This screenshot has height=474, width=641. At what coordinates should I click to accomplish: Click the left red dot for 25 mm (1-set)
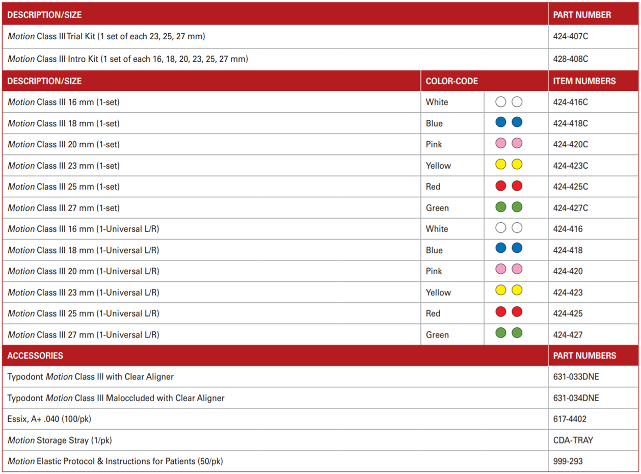pos(501,186)
